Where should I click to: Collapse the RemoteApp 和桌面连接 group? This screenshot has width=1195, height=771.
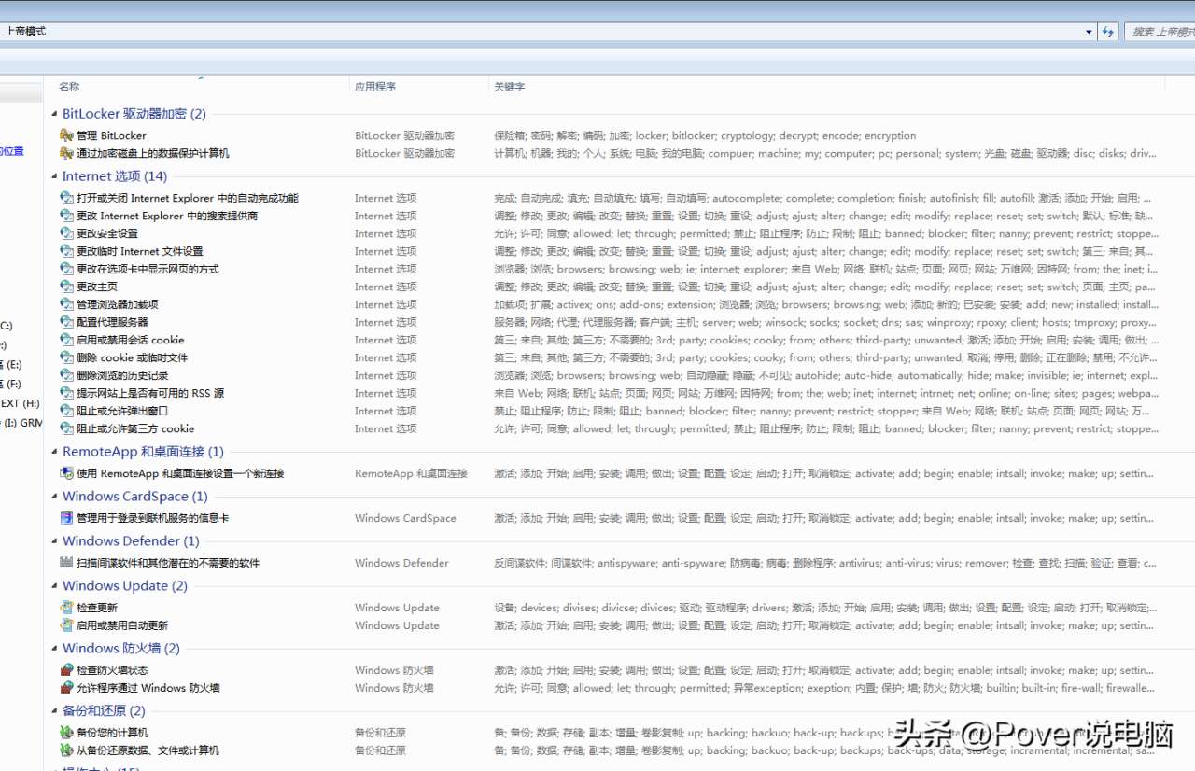coord(54,452)
